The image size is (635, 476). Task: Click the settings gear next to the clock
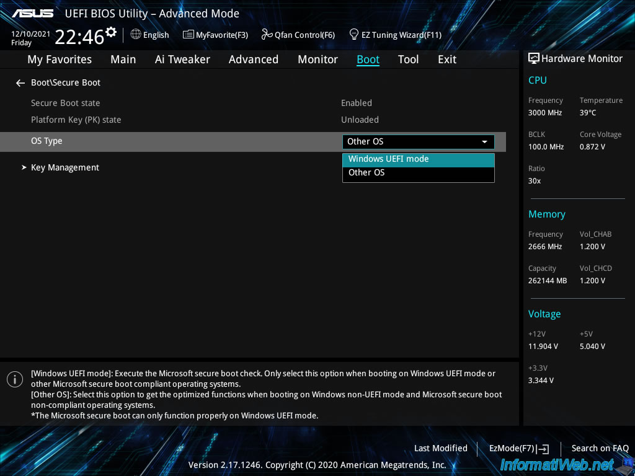coord(111,32)
